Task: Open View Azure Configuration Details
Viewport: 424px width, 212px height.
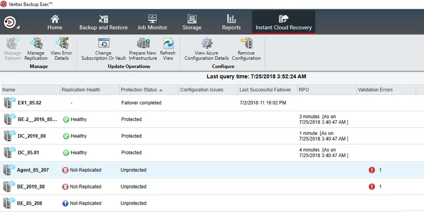Action: (207, 49)
